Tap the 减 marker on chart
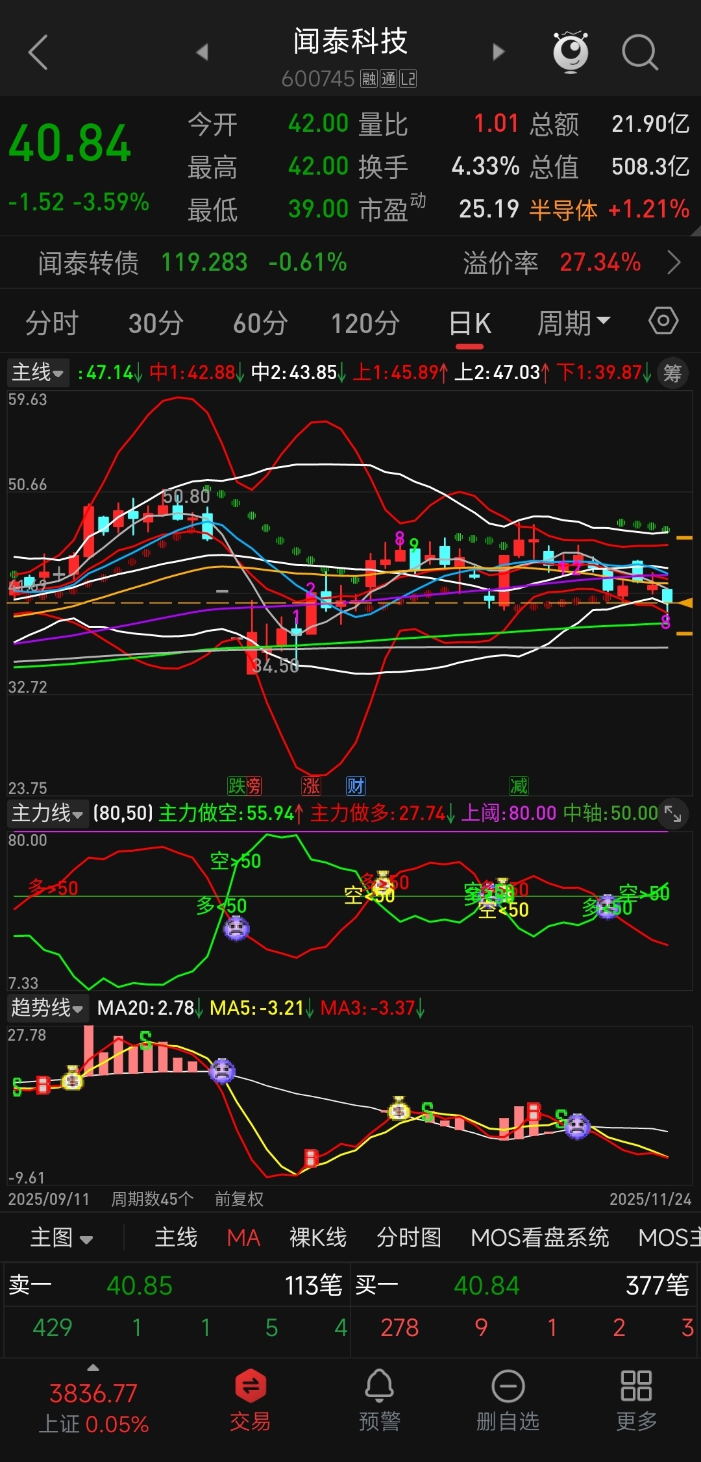 519,786
